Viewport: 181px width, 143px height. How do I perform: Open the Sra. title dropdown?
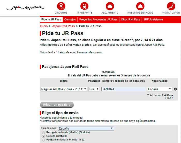click(x=94, y=89)
